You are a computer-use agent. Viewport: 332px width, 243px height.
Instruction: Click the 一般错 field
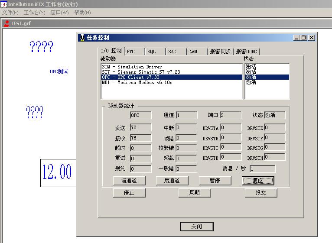186,168
